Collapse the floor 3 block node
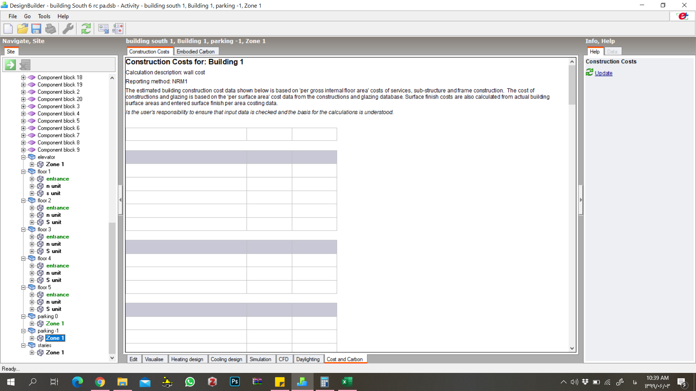The height and width of the screenshot is (391, 696). coord(23,230)
